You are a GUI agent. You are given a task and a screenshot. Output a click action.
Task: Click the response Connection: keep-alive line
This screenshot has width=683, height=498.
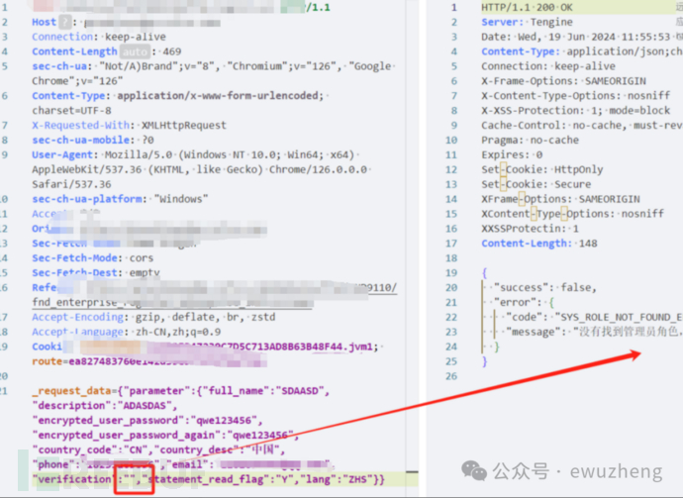tap(548, 66)
